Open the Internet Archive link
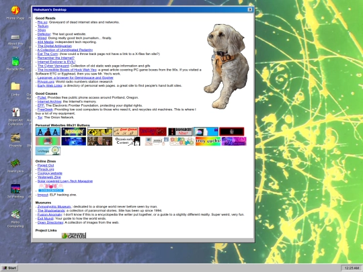This screenshot has width=363, height=272. point(49,101)
